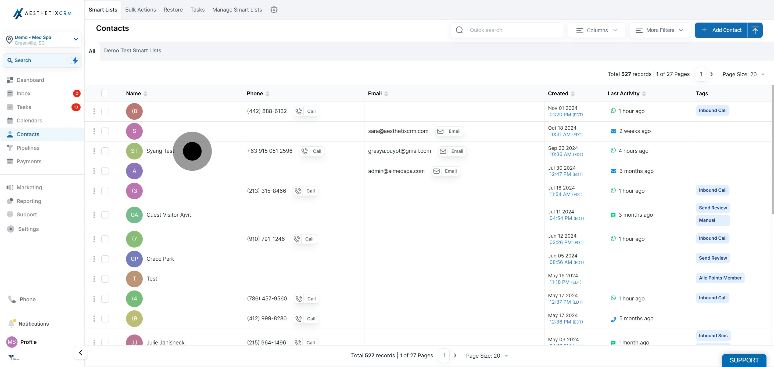
Task: Click the Phone dialer icon in the sidebar
Action: click(x=12, y=299)
